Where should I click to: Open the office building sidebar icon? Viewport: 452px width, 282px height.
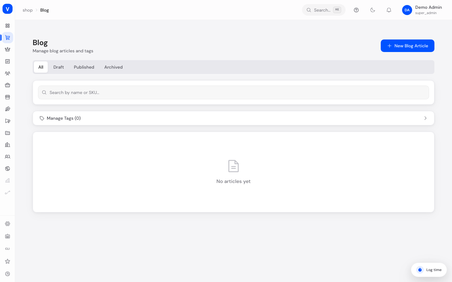tap(8, 145)
